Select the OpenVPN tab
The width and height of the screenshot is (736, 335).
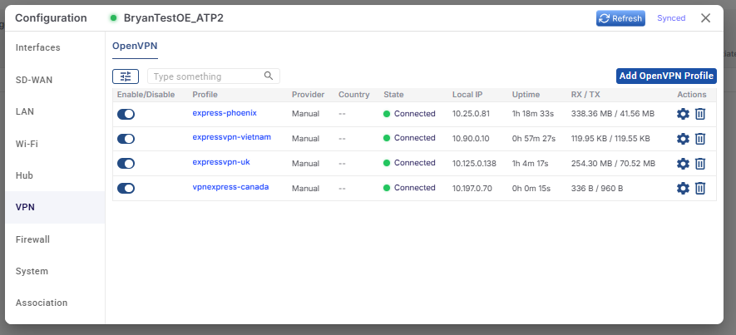pos(135,46)
